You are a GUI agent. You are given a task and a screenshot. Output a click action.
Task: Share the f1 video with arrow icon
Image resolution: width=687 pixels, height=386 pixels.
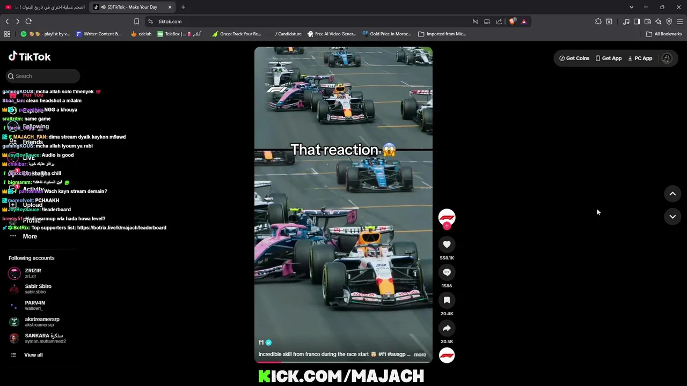coord(447,328)
